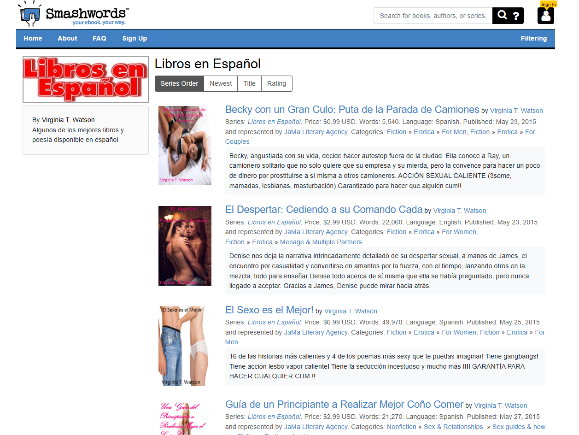Open the Home menu item

coord(33,38)
